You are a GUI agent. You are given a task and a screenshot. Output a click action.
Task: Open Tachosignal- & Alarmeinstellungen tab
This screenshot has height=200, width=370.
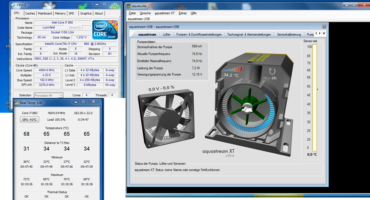coord(249,34)
